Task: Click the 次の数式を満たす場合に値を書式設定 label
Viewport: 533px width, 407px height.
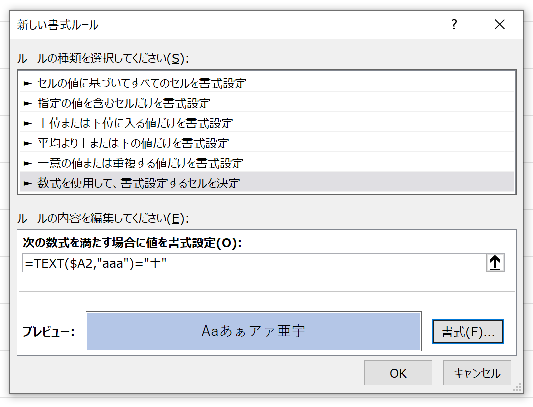Action: [x=132, y=243]
